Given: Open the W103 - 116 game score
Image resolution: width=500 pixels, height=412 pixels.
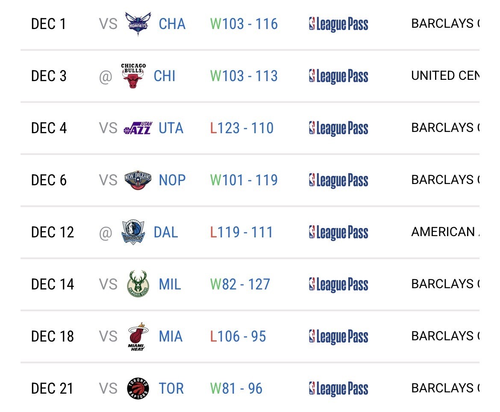Looking at the screenshot, I should (244, 24).
